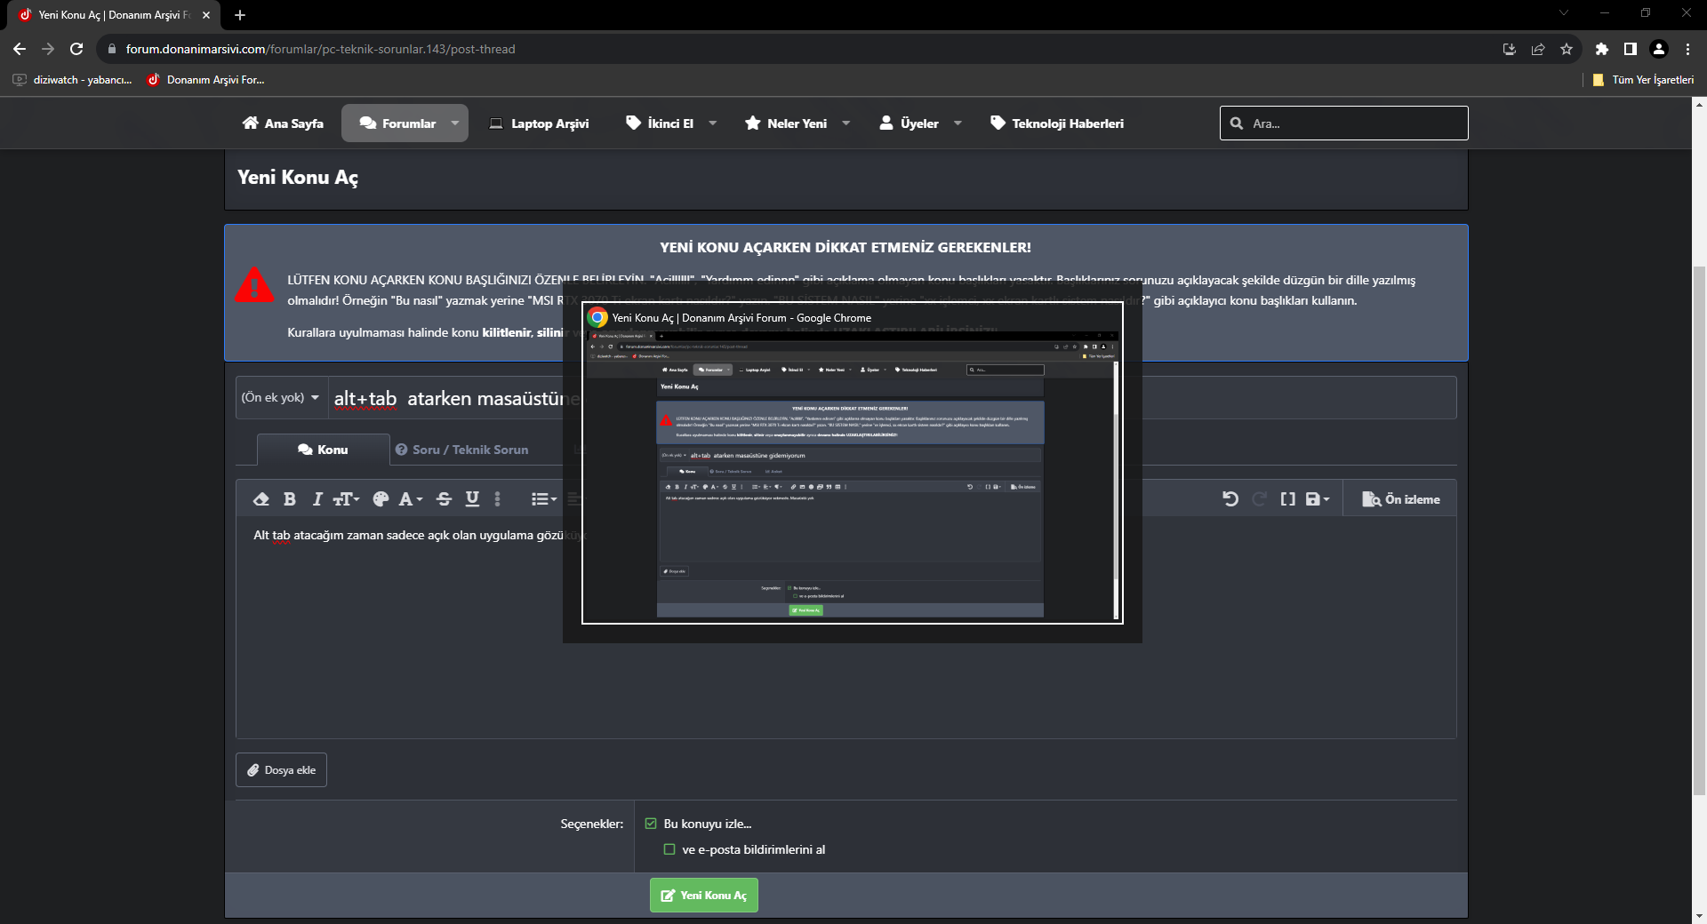
Task: Click the redo icon in editor
Action: 1259,499
